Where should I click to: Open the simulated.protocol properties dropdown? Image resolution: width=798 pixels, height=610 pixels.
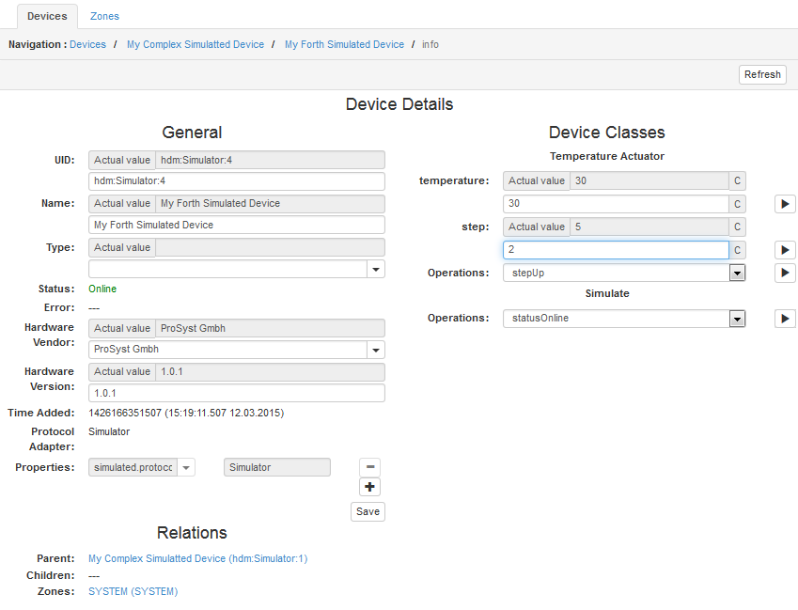(185, 467)
